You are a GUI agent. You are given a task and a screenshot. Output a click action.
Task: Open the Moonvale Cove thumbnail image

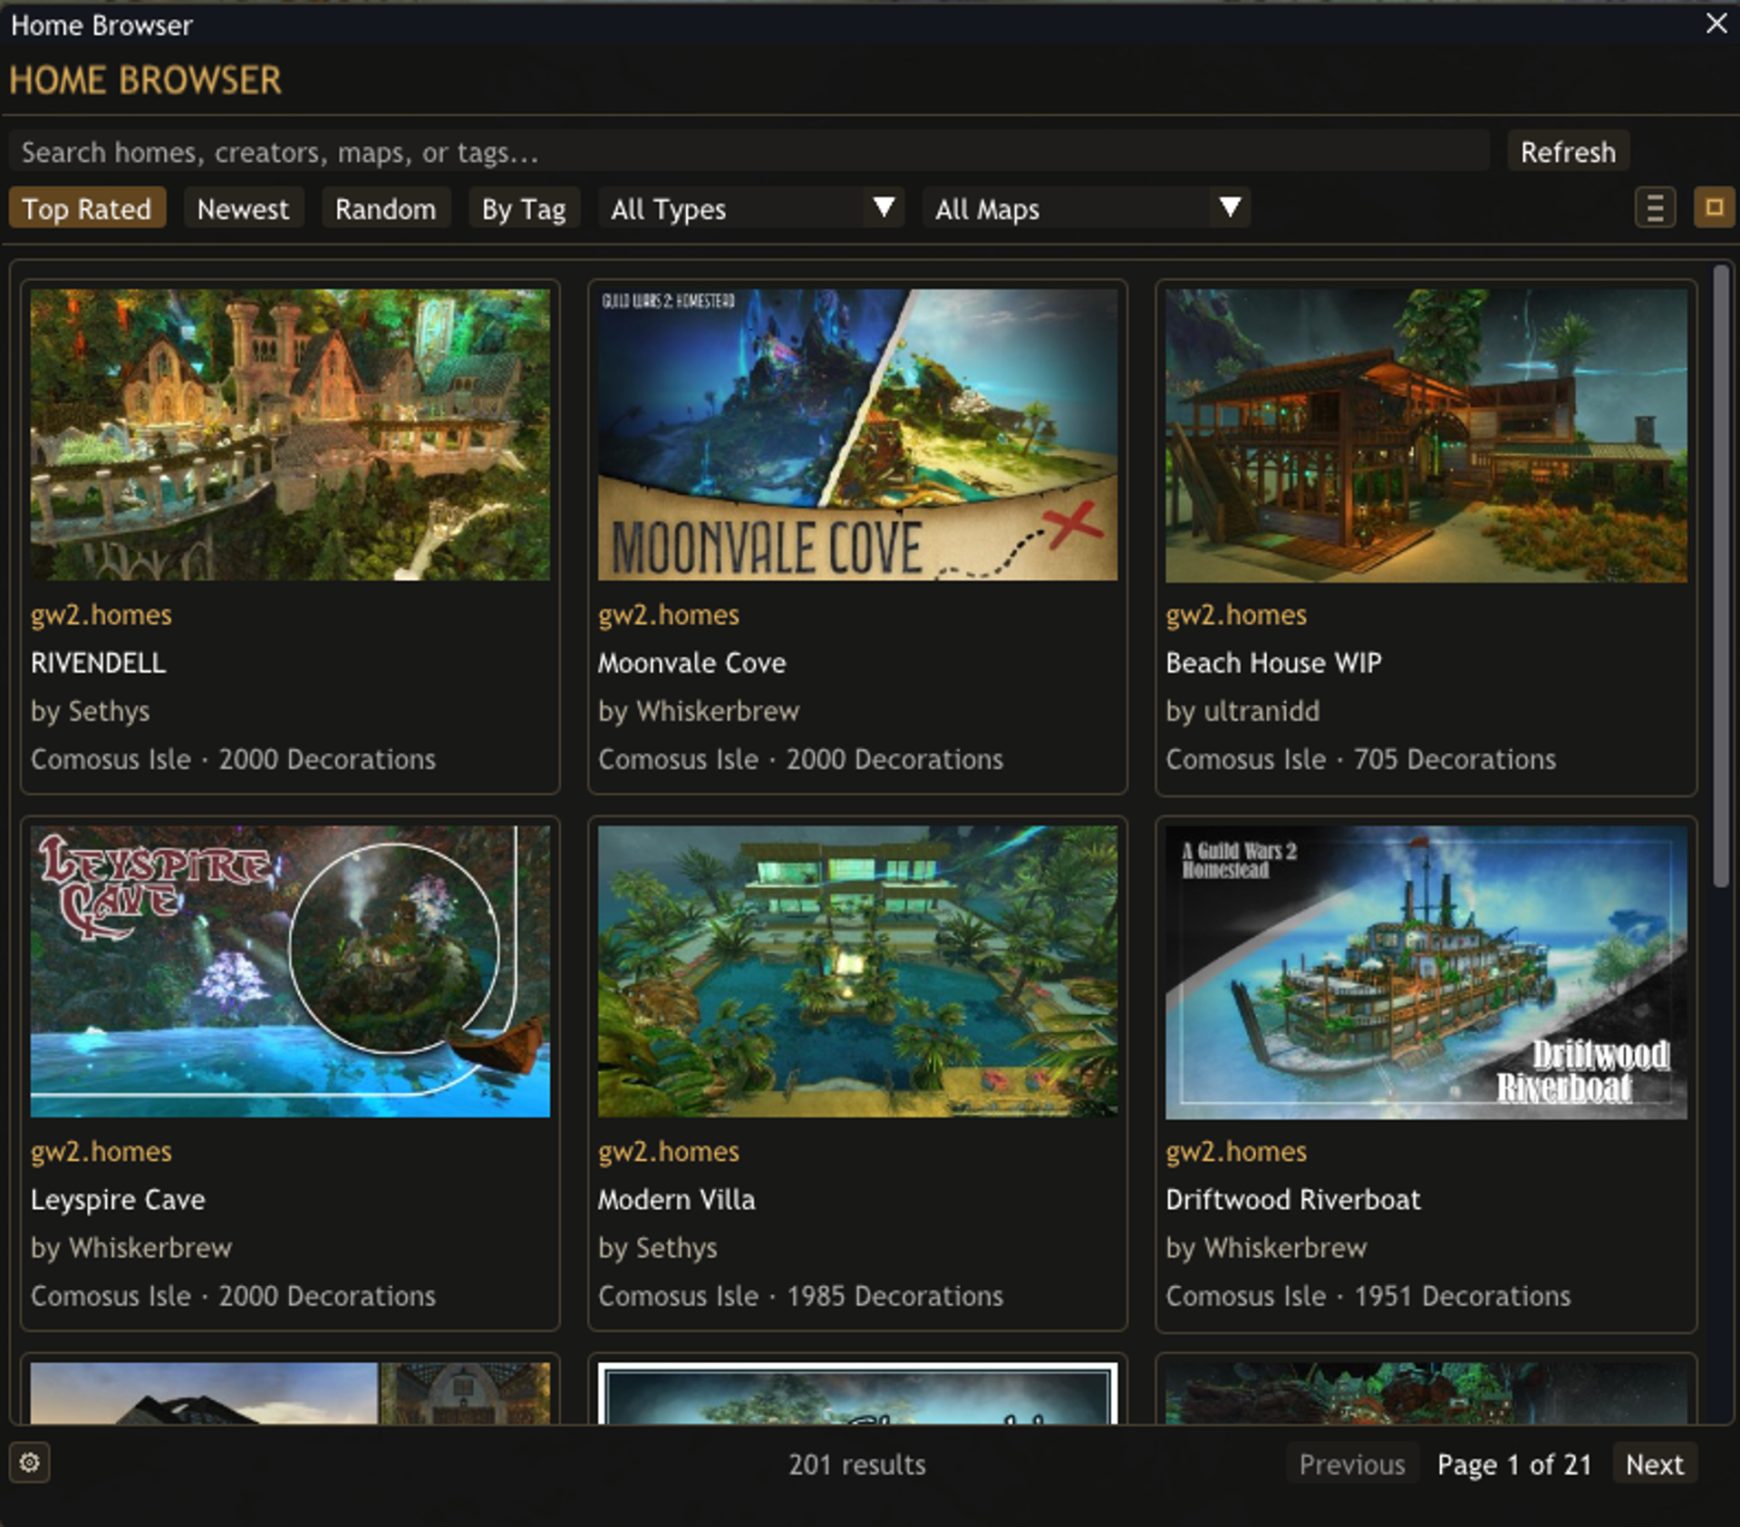(x=857, y=435)
